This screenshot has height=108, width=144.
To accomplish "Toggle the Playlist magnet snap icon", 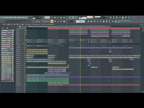I will (x=4, y=24).
